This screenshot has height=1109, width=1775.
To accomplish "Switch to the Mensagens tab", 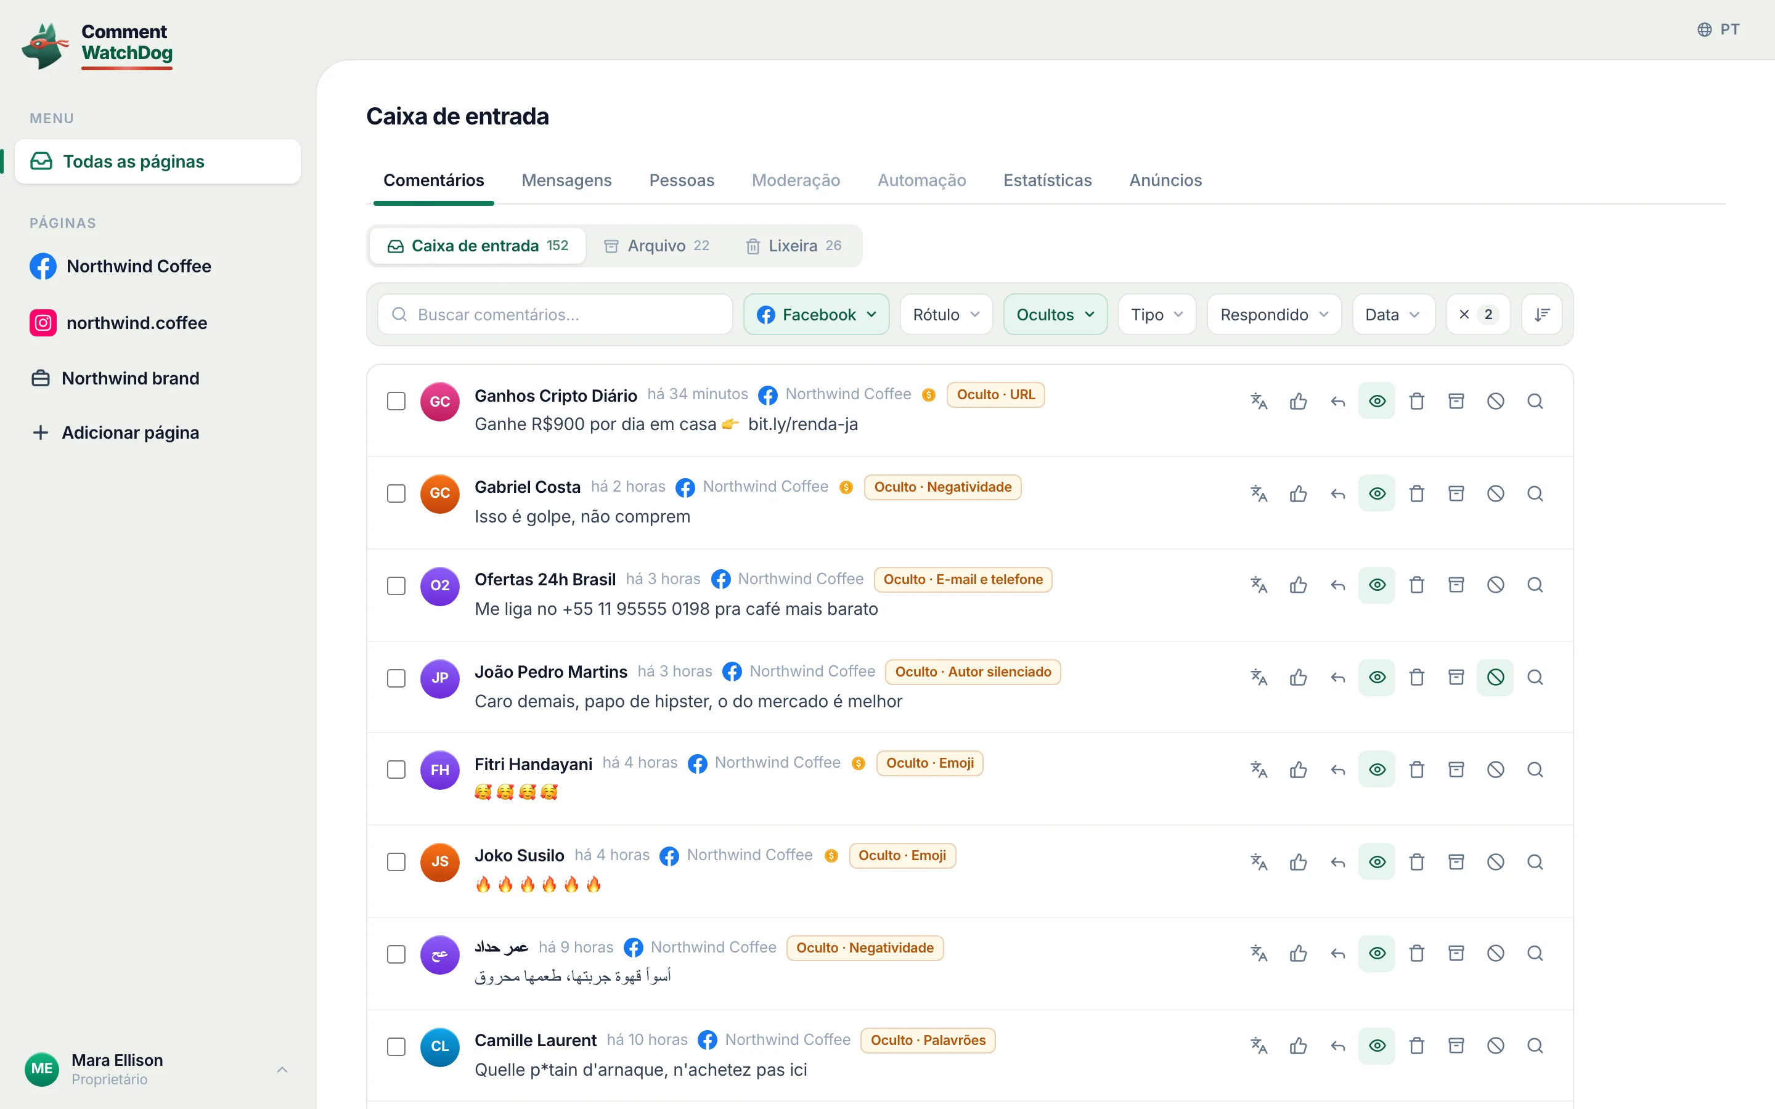I will pyautogui.click(x=566, y=181).
